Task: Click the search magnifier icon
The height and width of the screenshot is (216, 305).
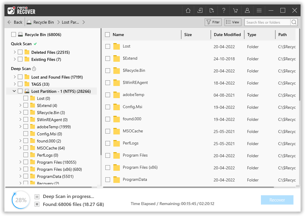Action: pos(294,22)
